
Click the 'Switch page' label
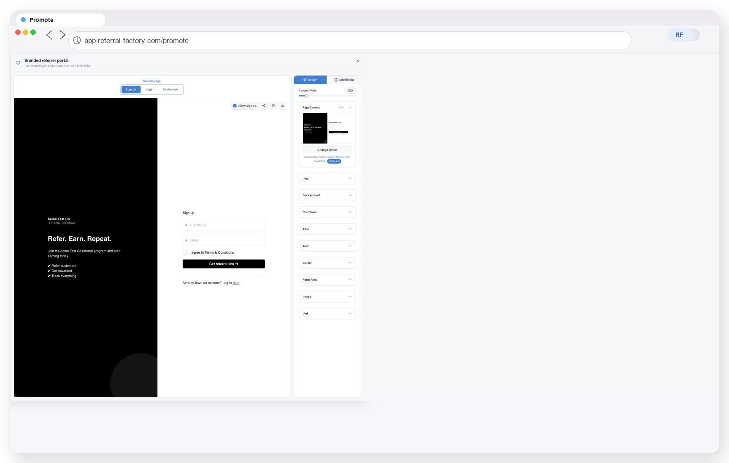(x=152, y=81)
